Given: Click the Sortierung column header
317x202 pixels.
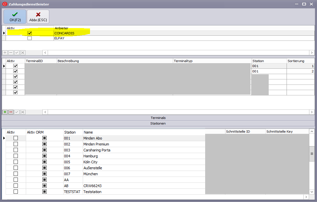Looking at the screenshot, I should click(300, 61).
